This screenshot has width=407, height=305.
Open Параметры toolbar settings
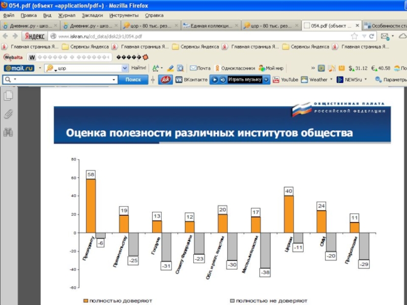(391, 80)
